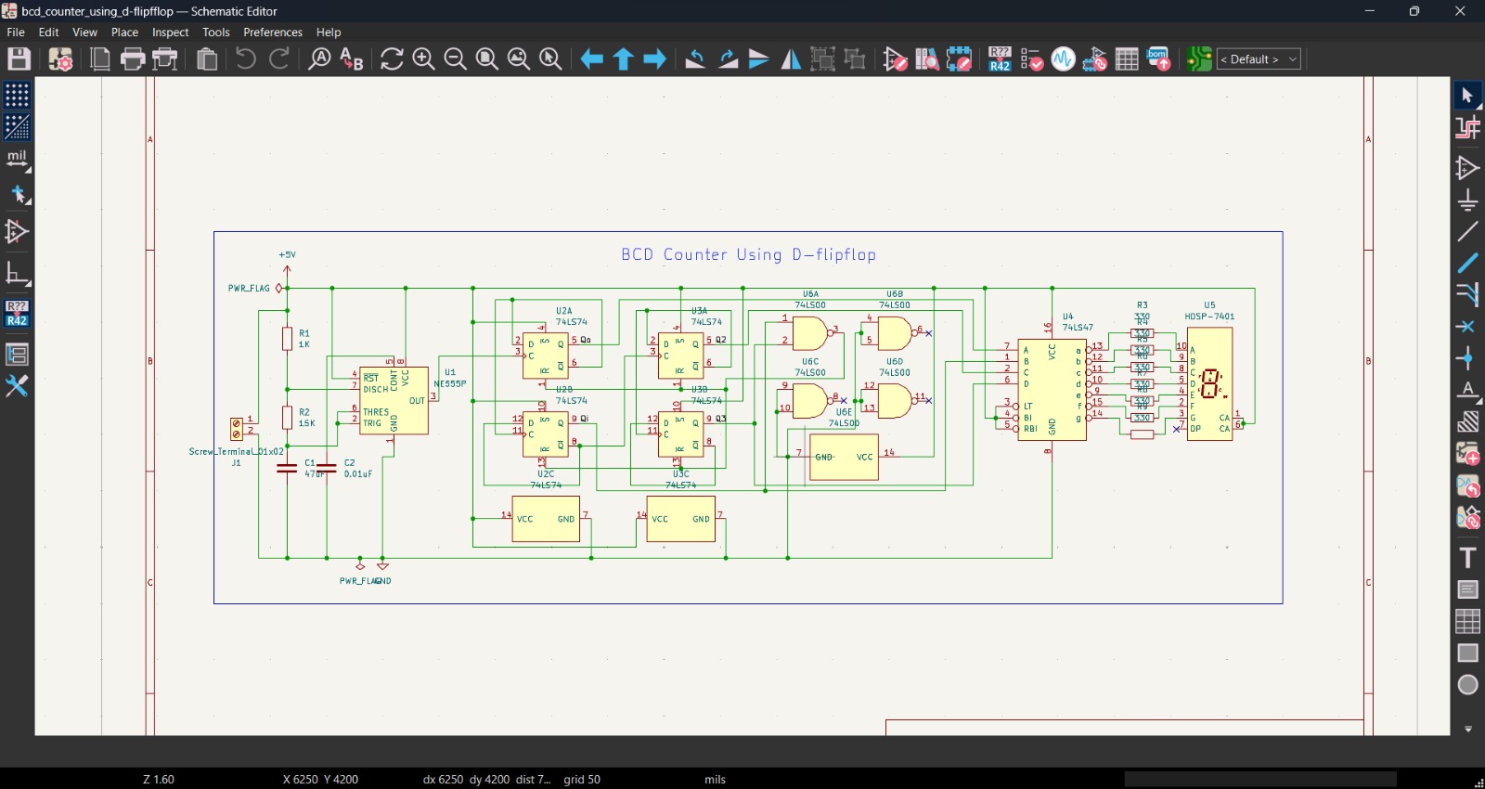
Task: Open the Default variant dropdown
Action: coord(1259,59)
